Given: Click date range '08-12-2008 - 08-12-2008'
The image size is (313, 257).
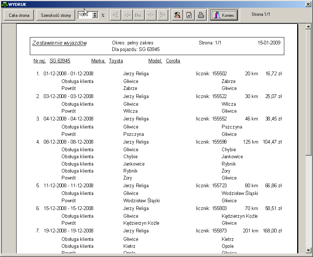Looking at the screenshot, I should (68, 142).
